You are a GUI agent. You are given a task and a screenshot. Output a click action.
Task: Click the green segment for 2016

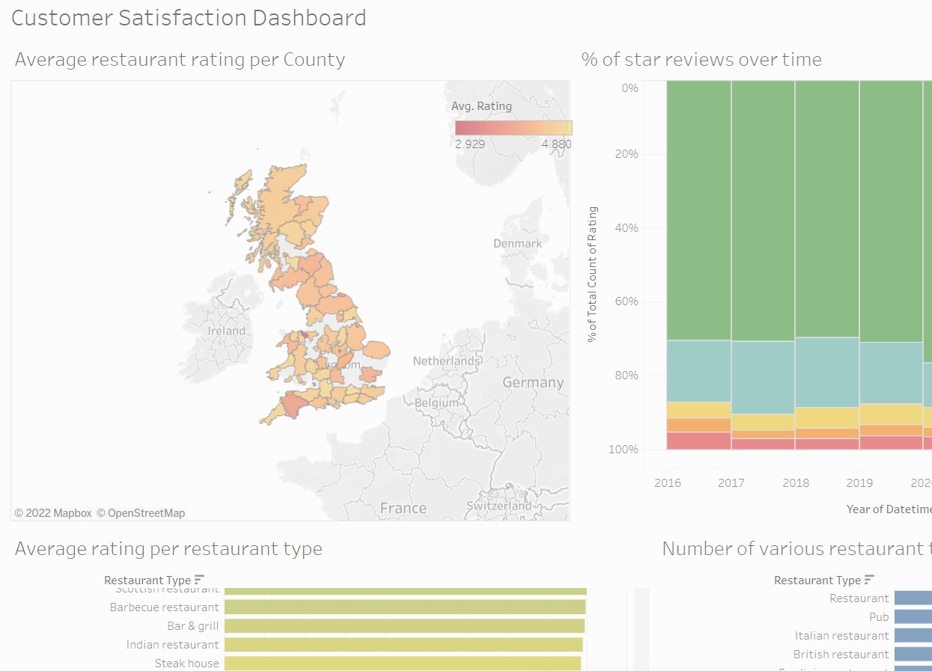(x=698, y=209)
